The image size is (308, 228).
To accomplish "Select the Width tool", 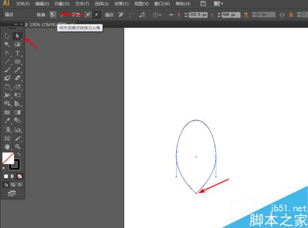I will (x=7, y=95).
